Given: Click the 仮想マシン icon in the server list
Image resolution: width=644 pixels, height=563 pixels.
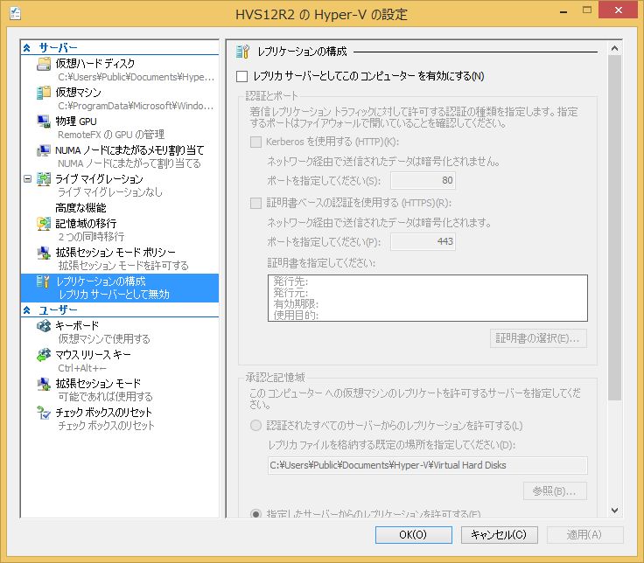Looking at the screenshot, I should (x=44, y=93).
